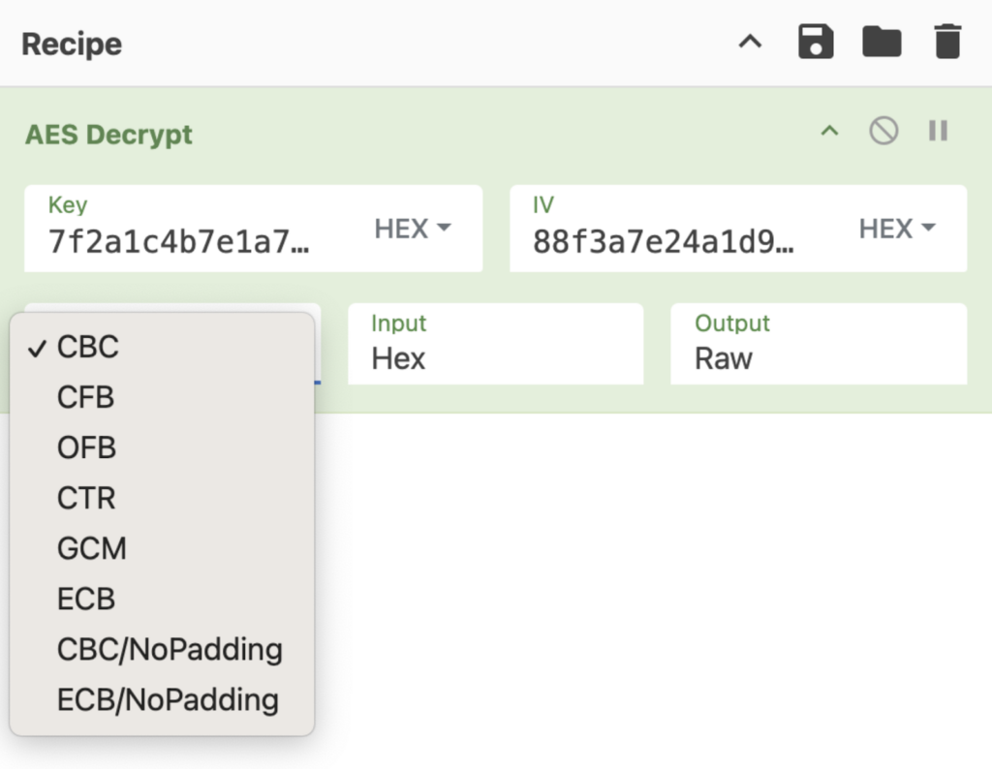
Task: Pick CTR mode in the dropdown
Action: pos(86,498)
